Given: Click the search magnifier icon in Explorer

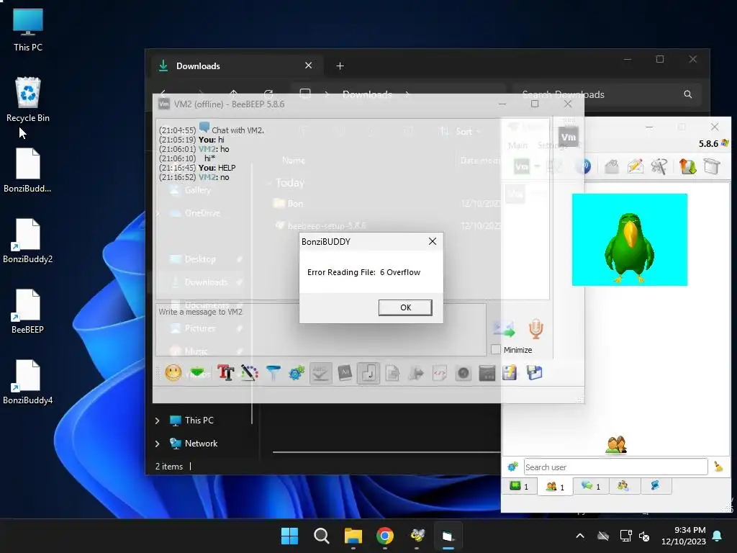Looking at the screenshot, I should point(687,94).
